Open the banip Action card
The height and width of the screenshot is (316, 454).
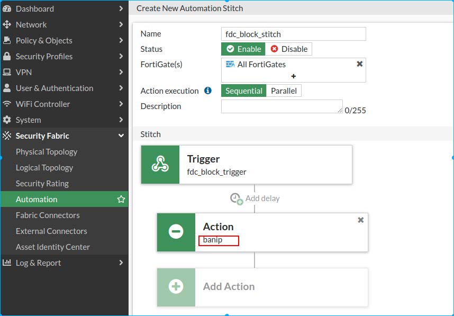click(x=262, y=232)
